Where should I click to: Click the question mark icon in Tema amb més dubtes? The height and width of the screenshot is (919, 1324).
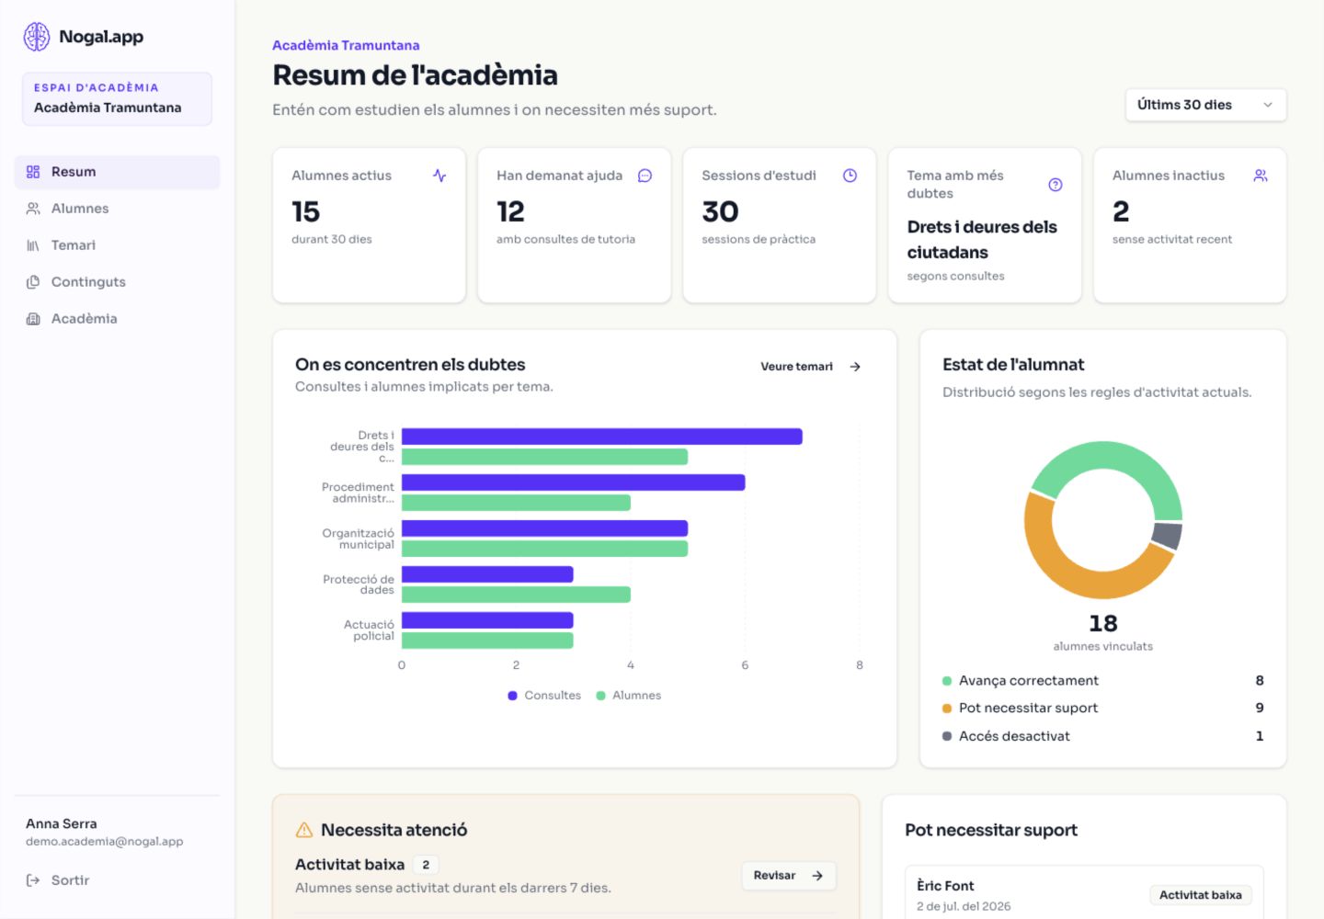(x=1056, y=185)
